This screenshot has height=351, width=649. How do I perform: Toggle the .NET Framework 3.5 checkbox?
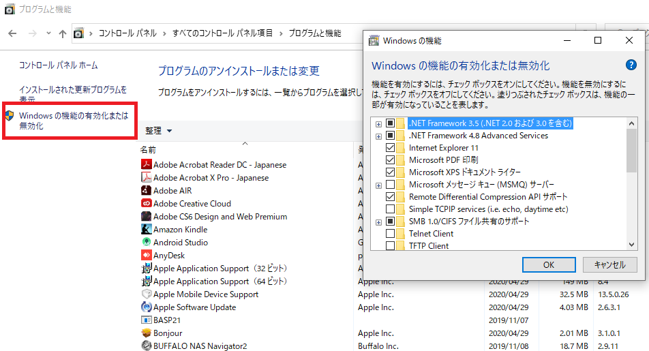(x=390, y=123)
